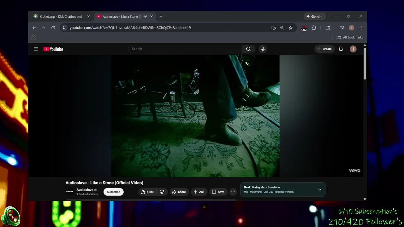Open more actions three-dot menu under video

(233, 192)
